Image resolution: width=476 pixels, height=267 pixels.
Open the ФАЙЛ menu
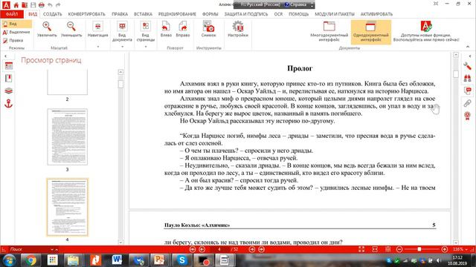click(x=12, y=14)
